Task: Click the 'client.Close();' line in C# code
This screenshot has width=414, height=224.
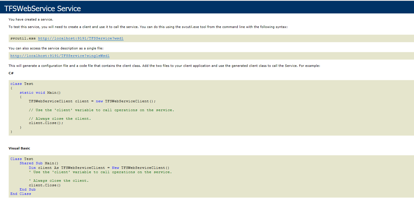Action: coord(46,123)
